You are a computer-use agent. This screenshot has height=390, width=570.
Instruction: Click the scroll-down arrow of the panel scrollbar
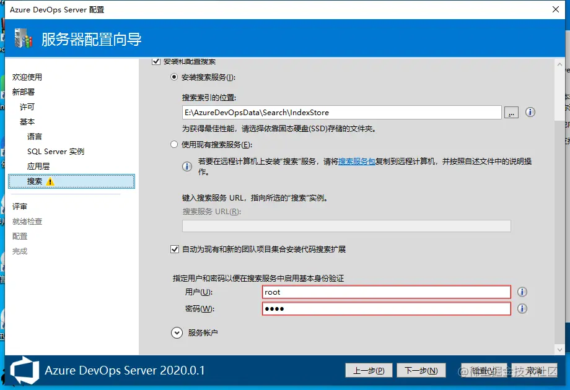(x=559, y=350)
